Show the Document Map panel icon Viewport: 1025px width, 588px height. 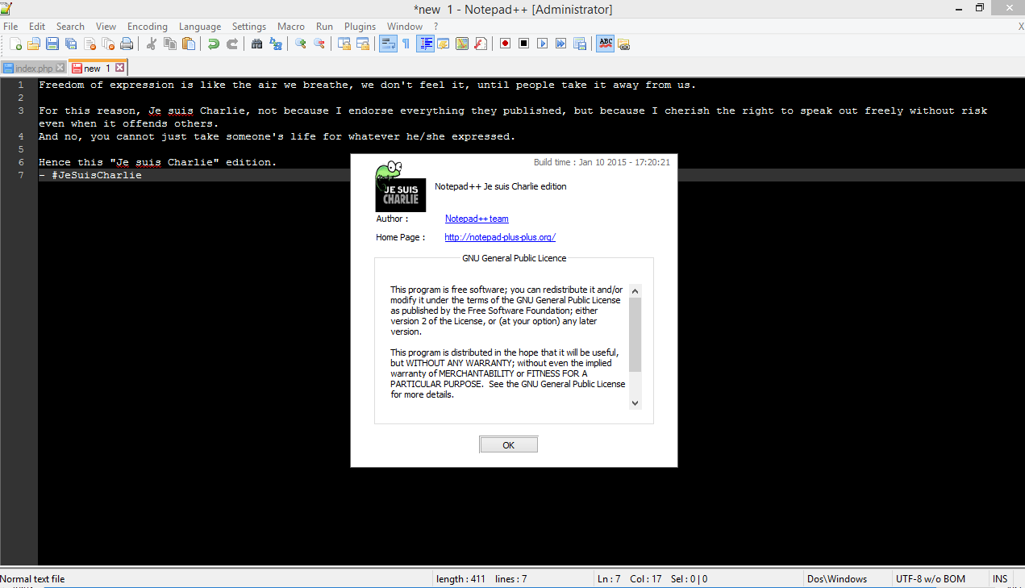coord(461,44)
